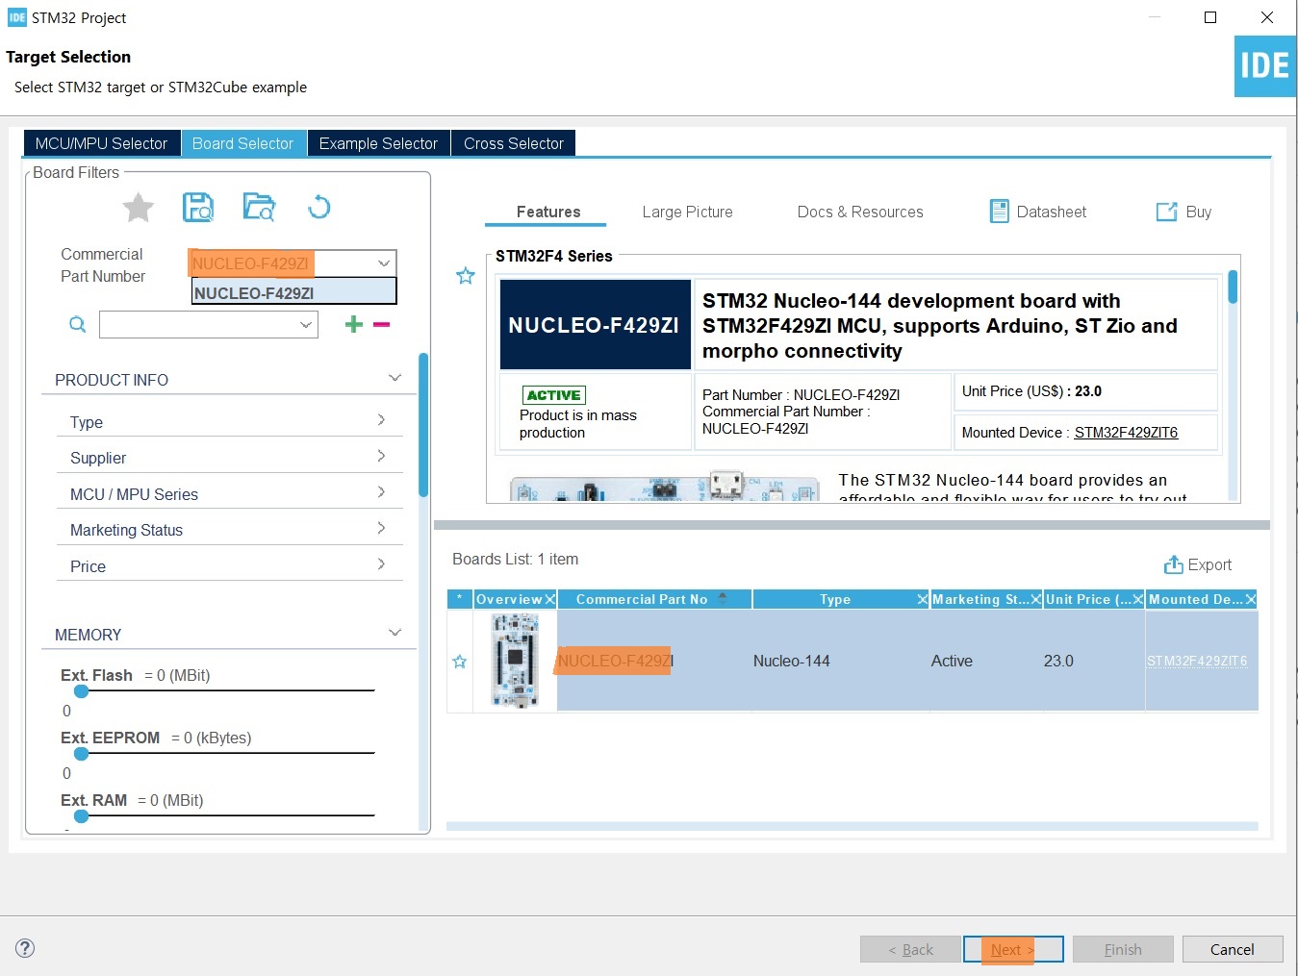Image resolution: width=1298 pixels, height=976 pixels.
Task: Sort by the Commercial Part No column
Action: coord(654,599)
